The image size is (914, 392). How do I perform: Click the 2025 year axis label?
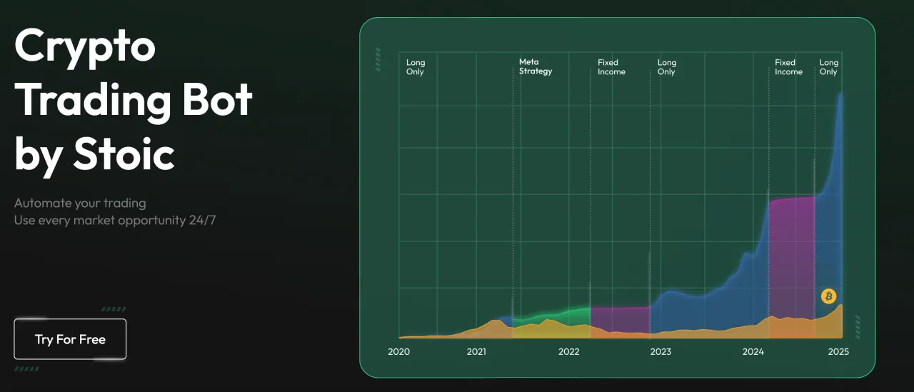[838, 352]
